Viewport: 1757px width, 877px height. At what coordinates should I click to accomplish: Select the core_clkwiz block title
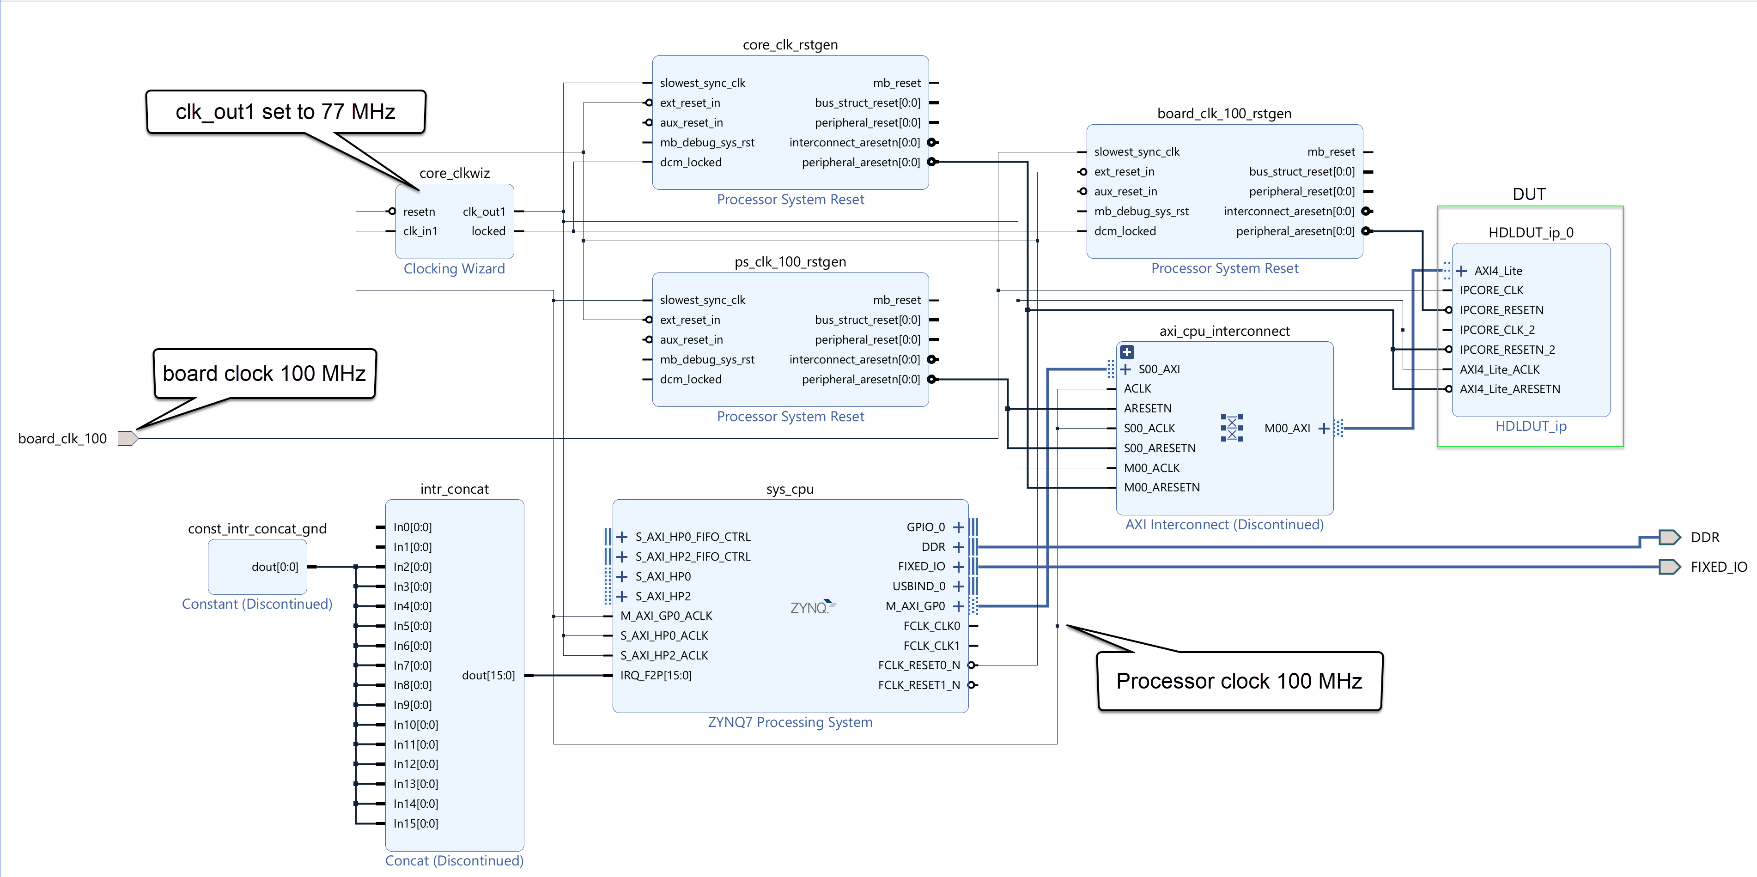[x=454, y=173]
